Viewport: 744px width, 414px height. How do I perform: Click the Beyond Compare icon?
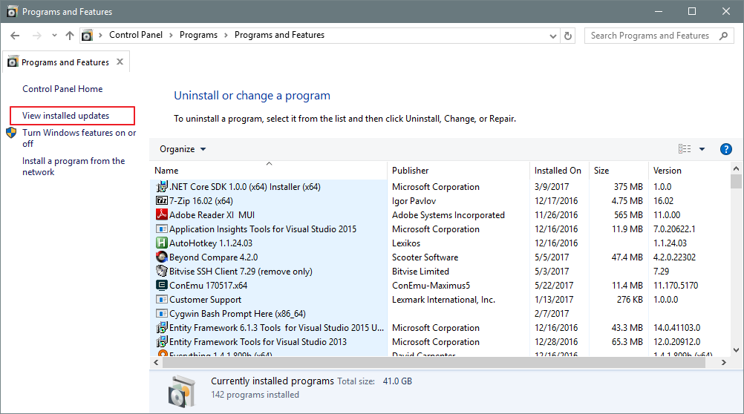pos(162,257)
